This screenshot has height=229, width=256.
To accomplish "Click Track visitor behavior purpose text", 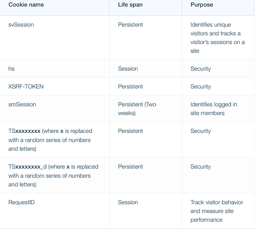I will 217,211.
